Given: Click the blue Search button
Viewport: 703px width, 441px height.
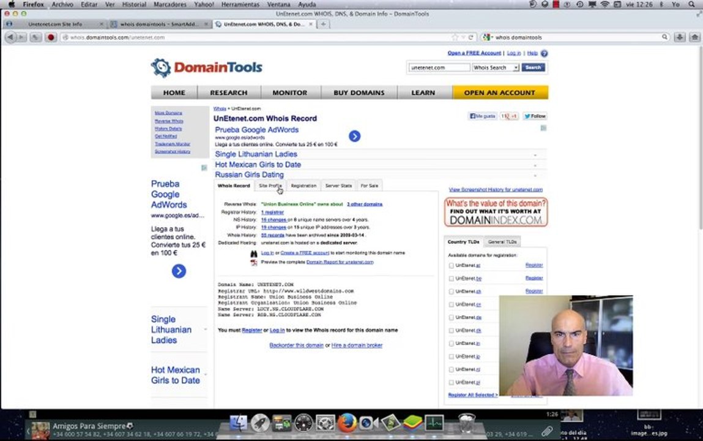Looking at the screenshot, I should (533, 67).
